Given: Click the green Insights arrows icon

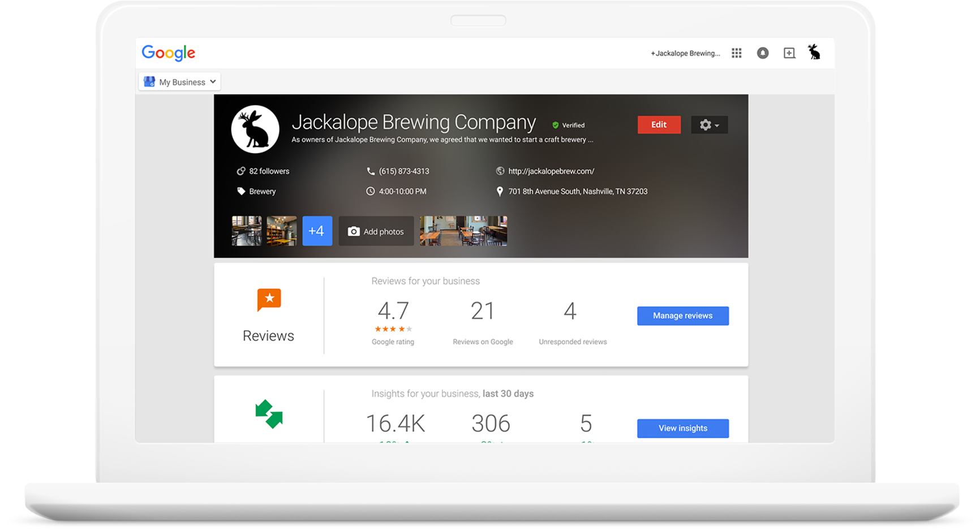Looking at the screenshot, I should tap(269, 414).
